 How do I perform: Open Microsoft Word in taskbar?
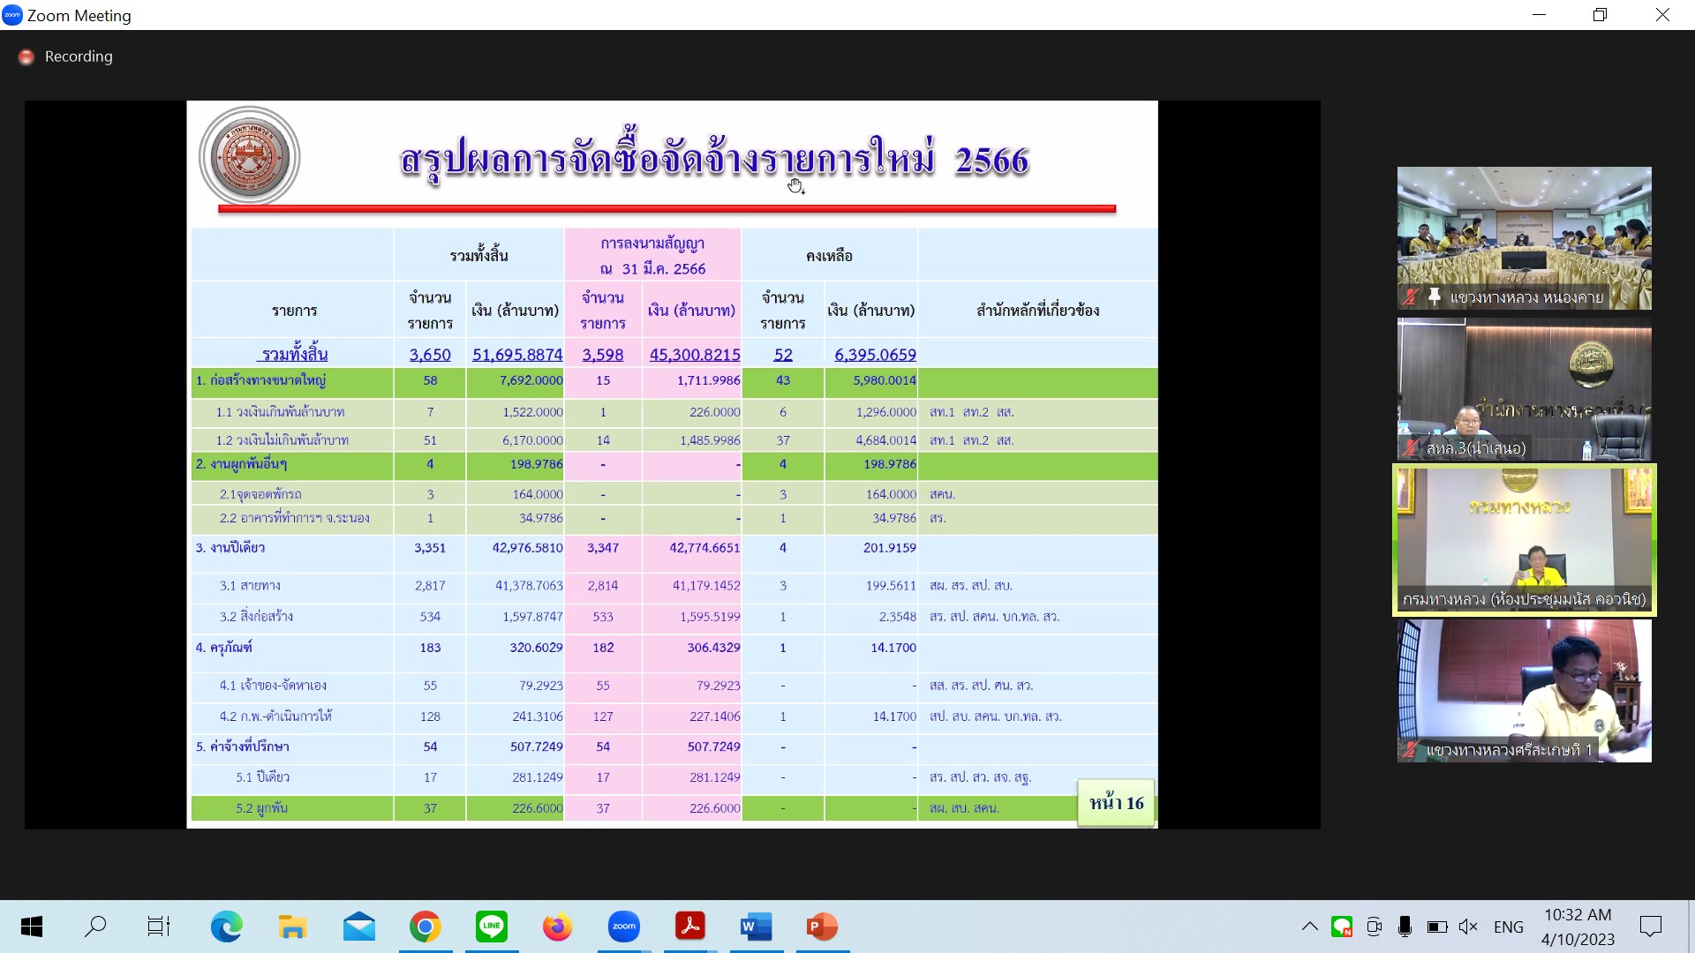[756, 927]
